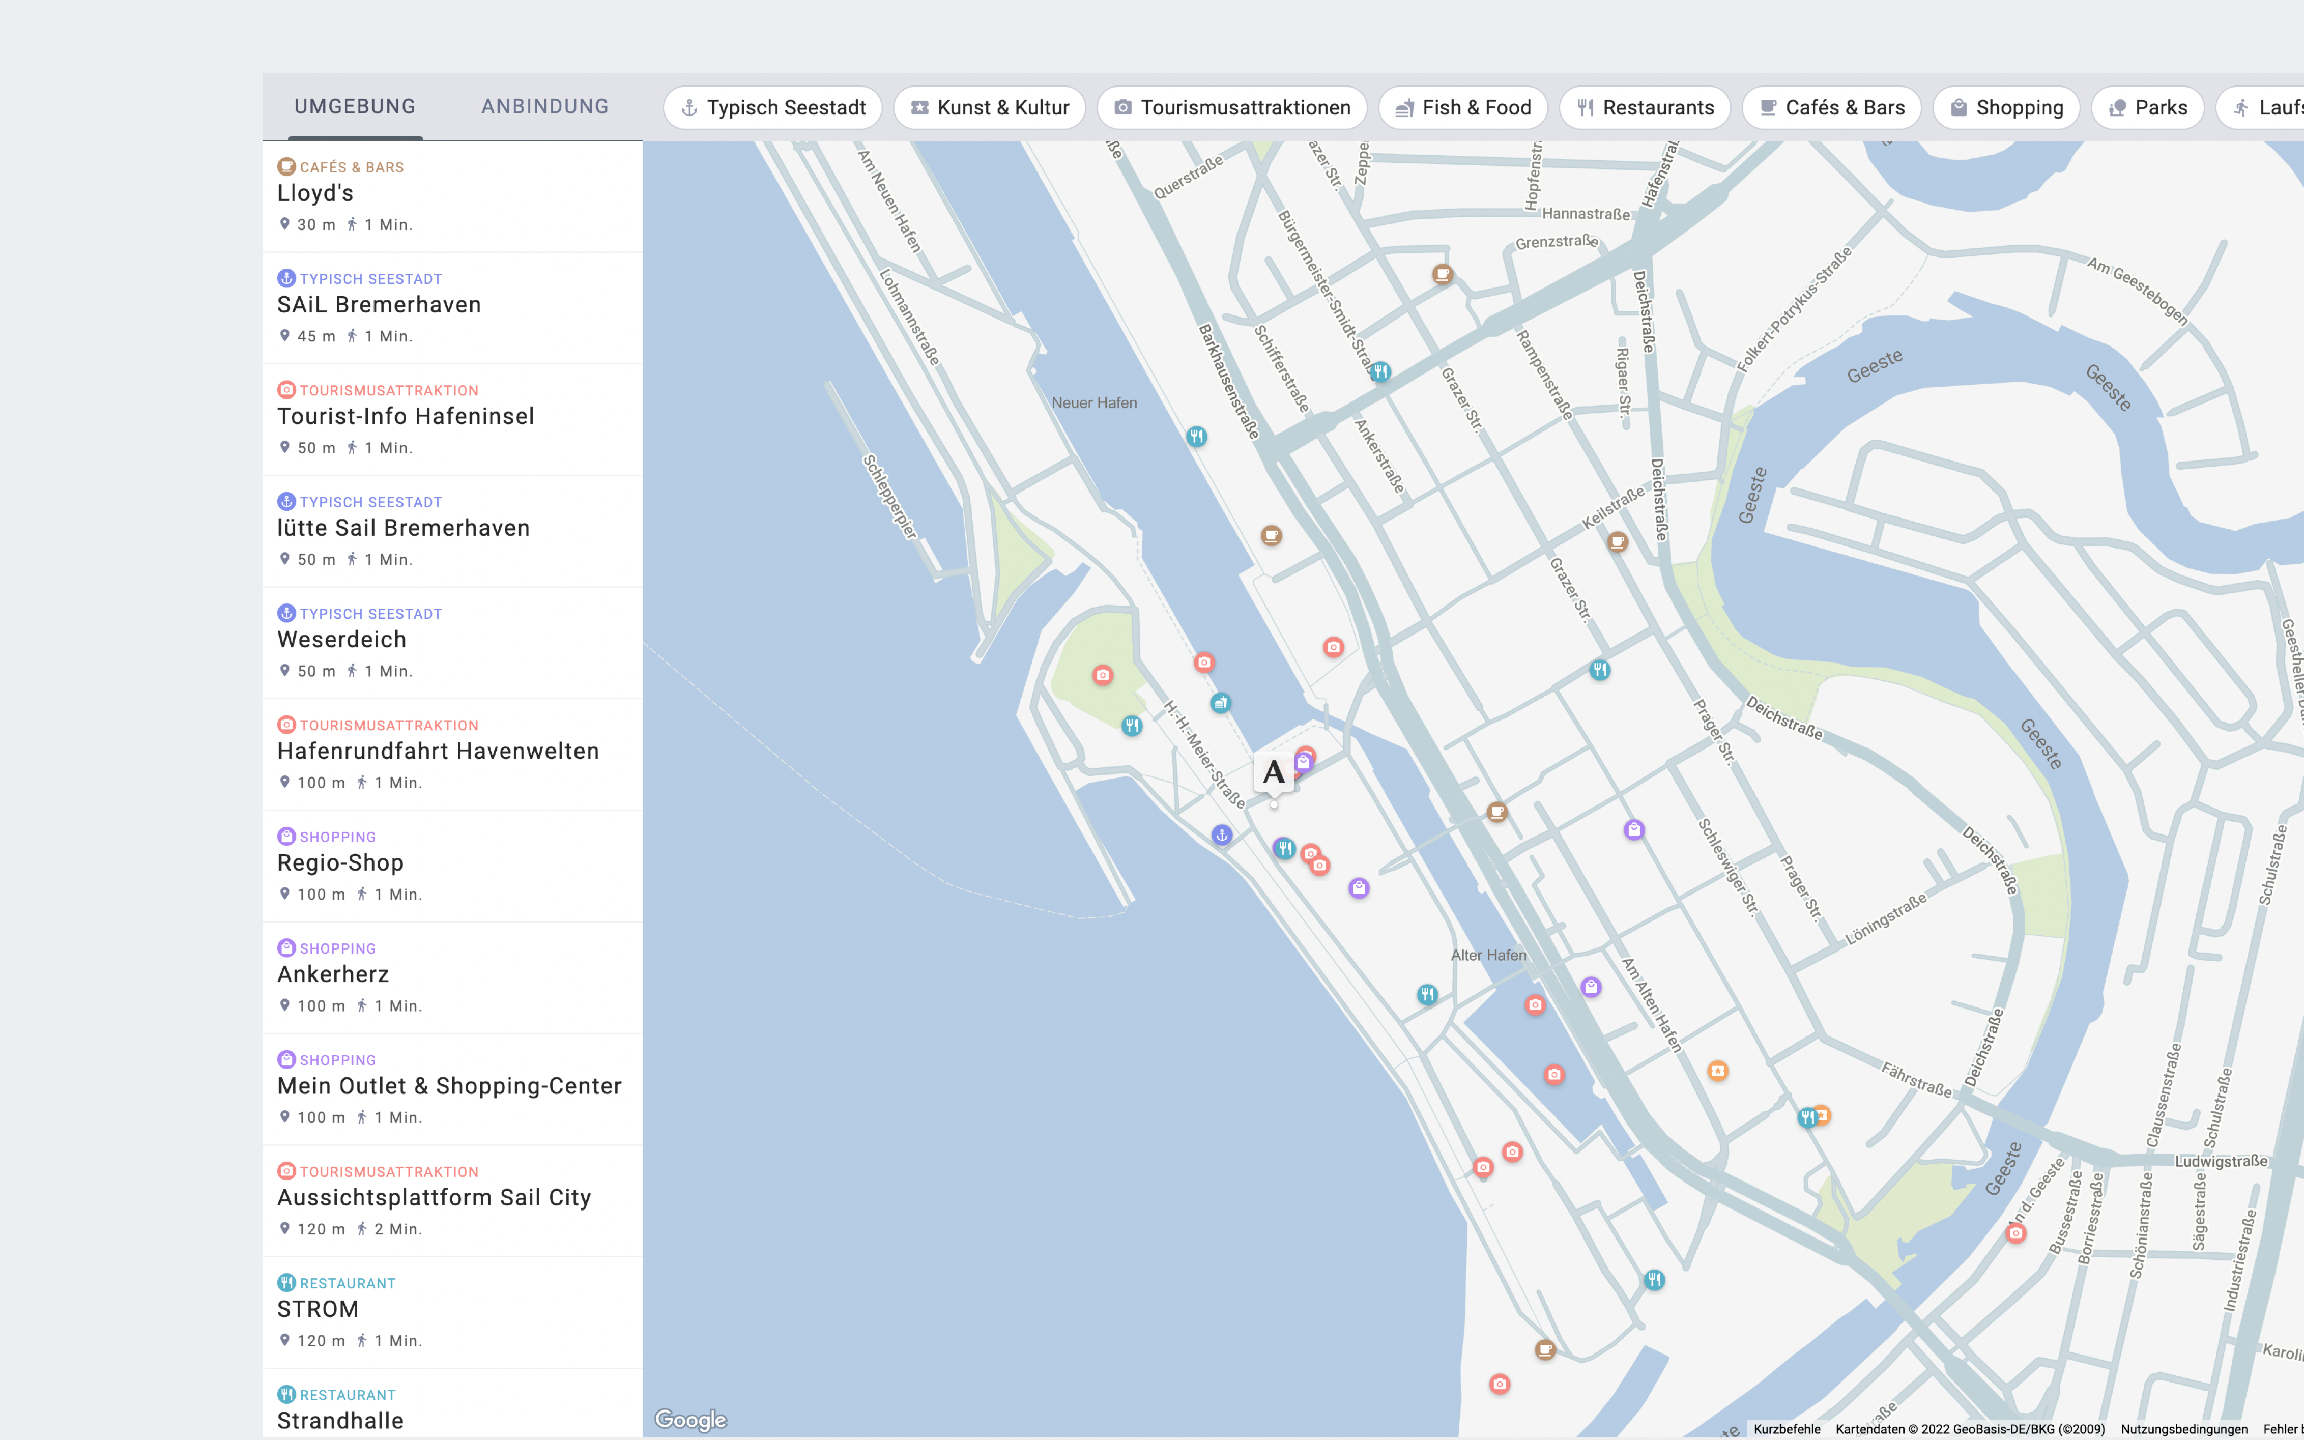The image size is (2304, 1440).
Task: Toggle the Parks filter chip
Action: pyautogui.click(x=2147, y=108)
